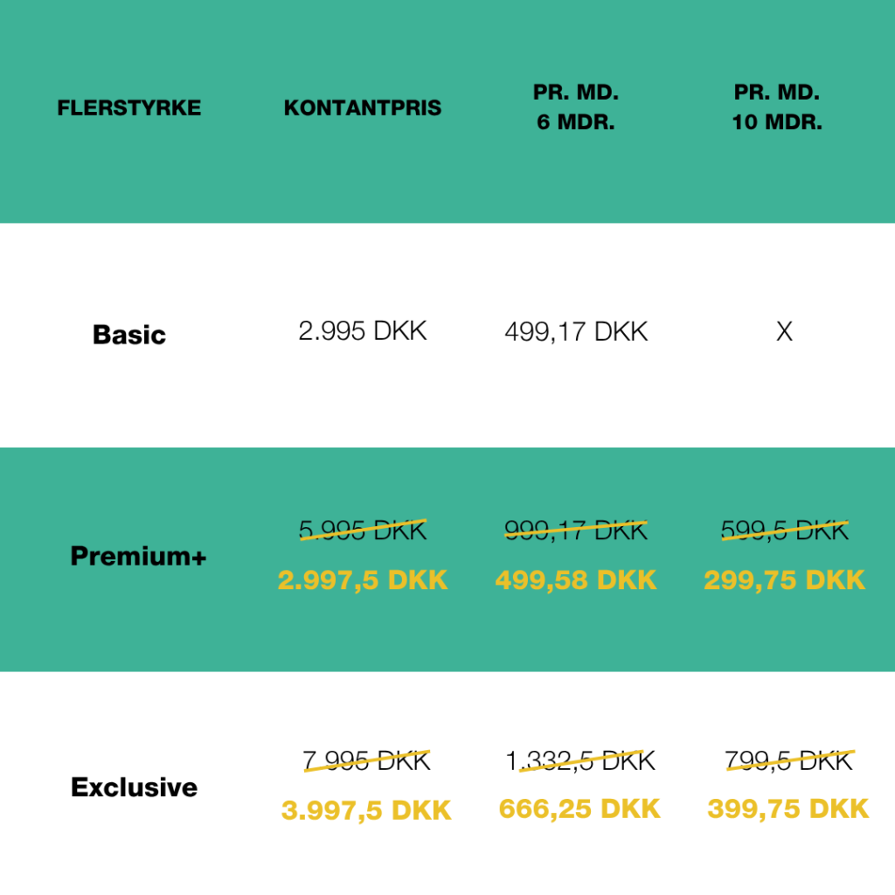Choose the Premium+ plan label

point(138,556)
